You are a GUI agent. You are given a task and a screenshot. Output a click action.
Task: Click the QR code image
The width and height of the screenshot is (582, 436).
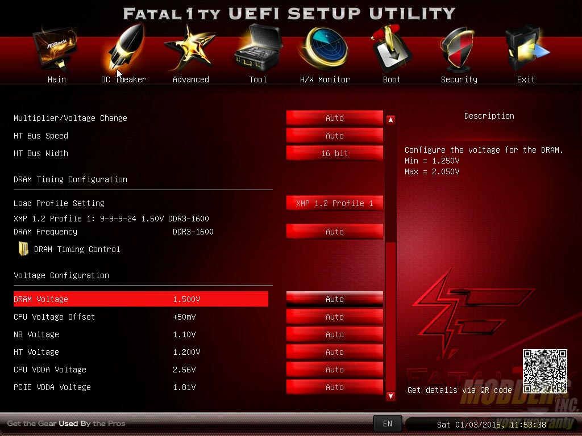click(x=545, y=371)
